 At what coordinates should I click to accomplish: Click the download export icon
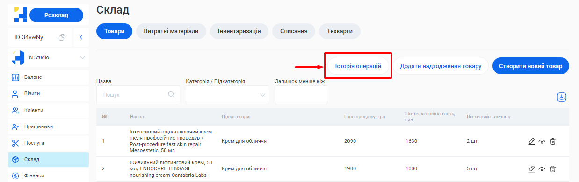tap(562, 97)
